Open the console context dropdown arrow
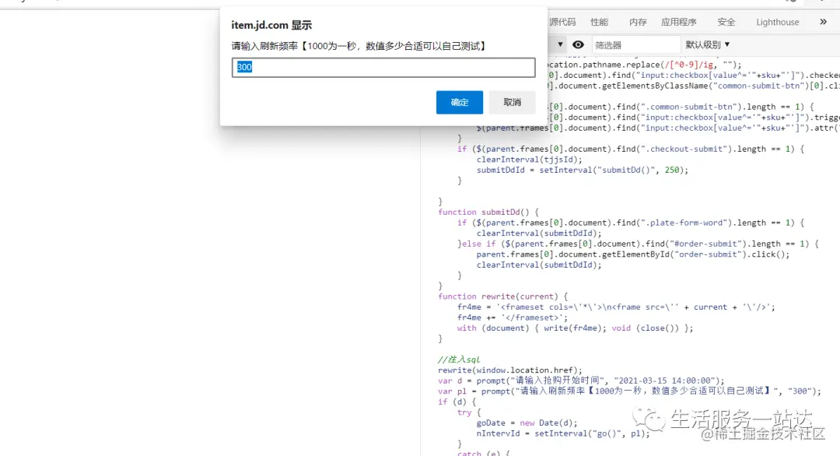Viewport: 840px width, 456px height. tap(560, 44)
